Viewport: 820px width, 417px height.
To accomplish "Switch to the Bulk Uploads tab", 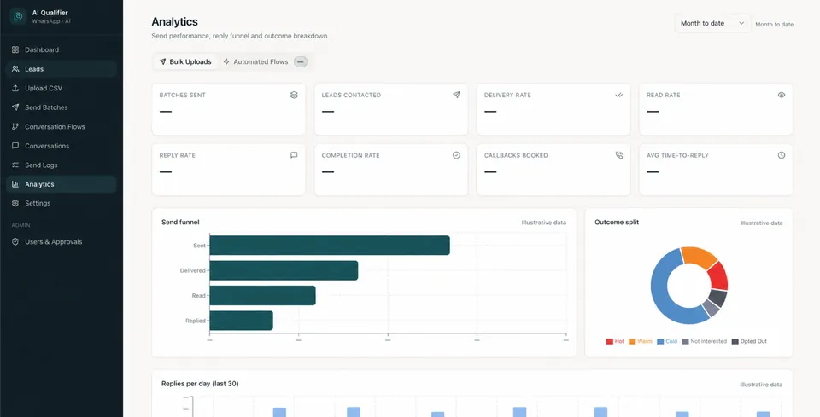I will tap(185, 61).
